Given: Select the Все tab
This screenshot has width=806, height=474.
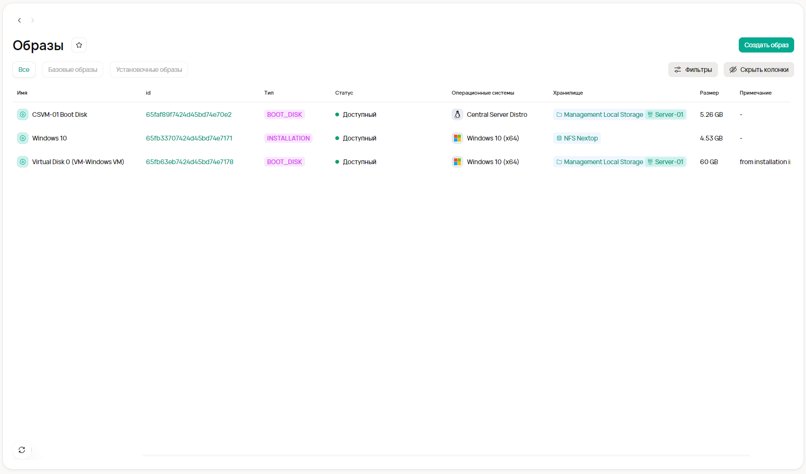Looking at the screenshot, I should (24, 70).
